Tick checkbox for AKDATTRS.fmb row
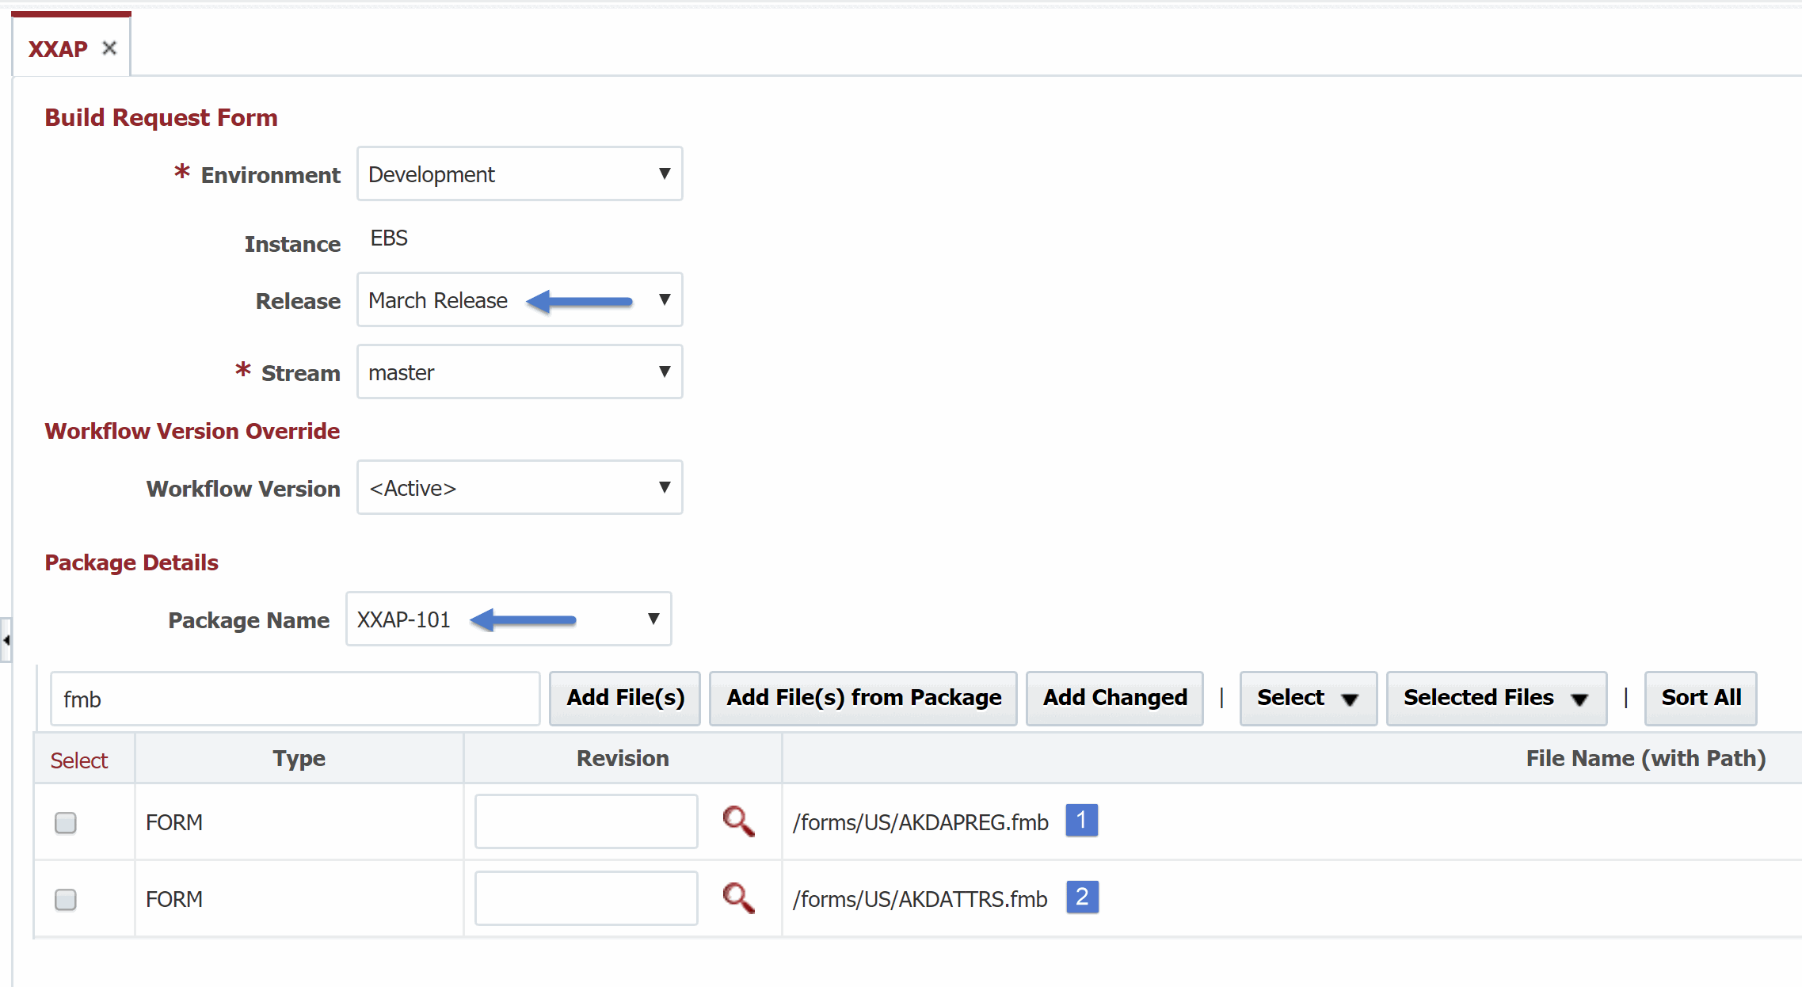 point(66,900)
